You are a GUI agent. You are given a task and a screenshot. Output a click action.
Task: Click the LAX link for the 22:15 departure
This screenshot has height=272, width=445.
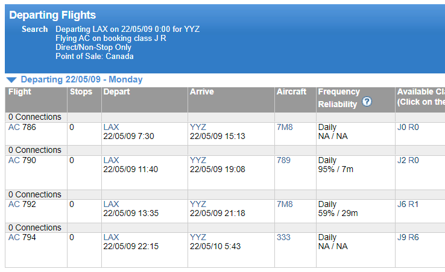click(x=112, y=238)
